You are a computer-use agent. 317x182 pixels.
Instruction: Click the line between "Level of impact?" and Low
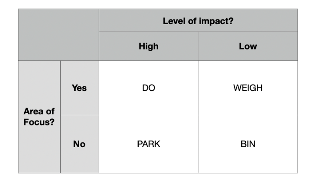pos(248,32)
